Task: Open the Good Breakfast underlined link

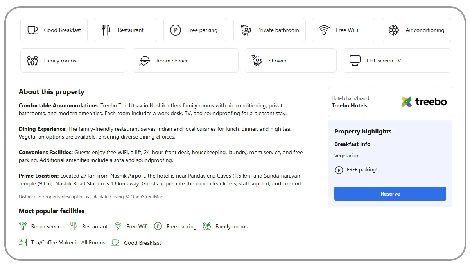Action: point(143,243)
